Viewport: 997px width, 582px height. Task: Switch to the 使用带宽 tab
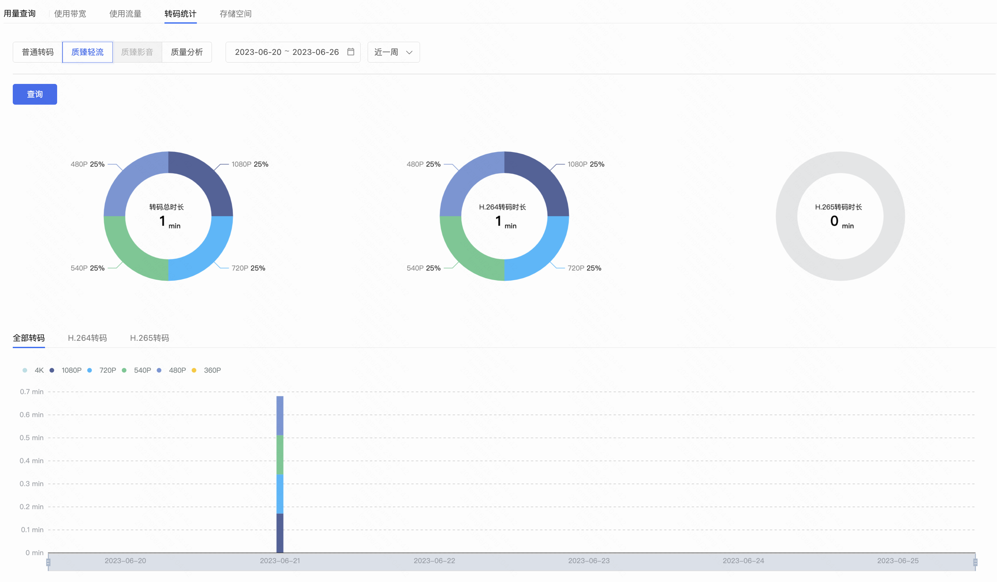70,14
